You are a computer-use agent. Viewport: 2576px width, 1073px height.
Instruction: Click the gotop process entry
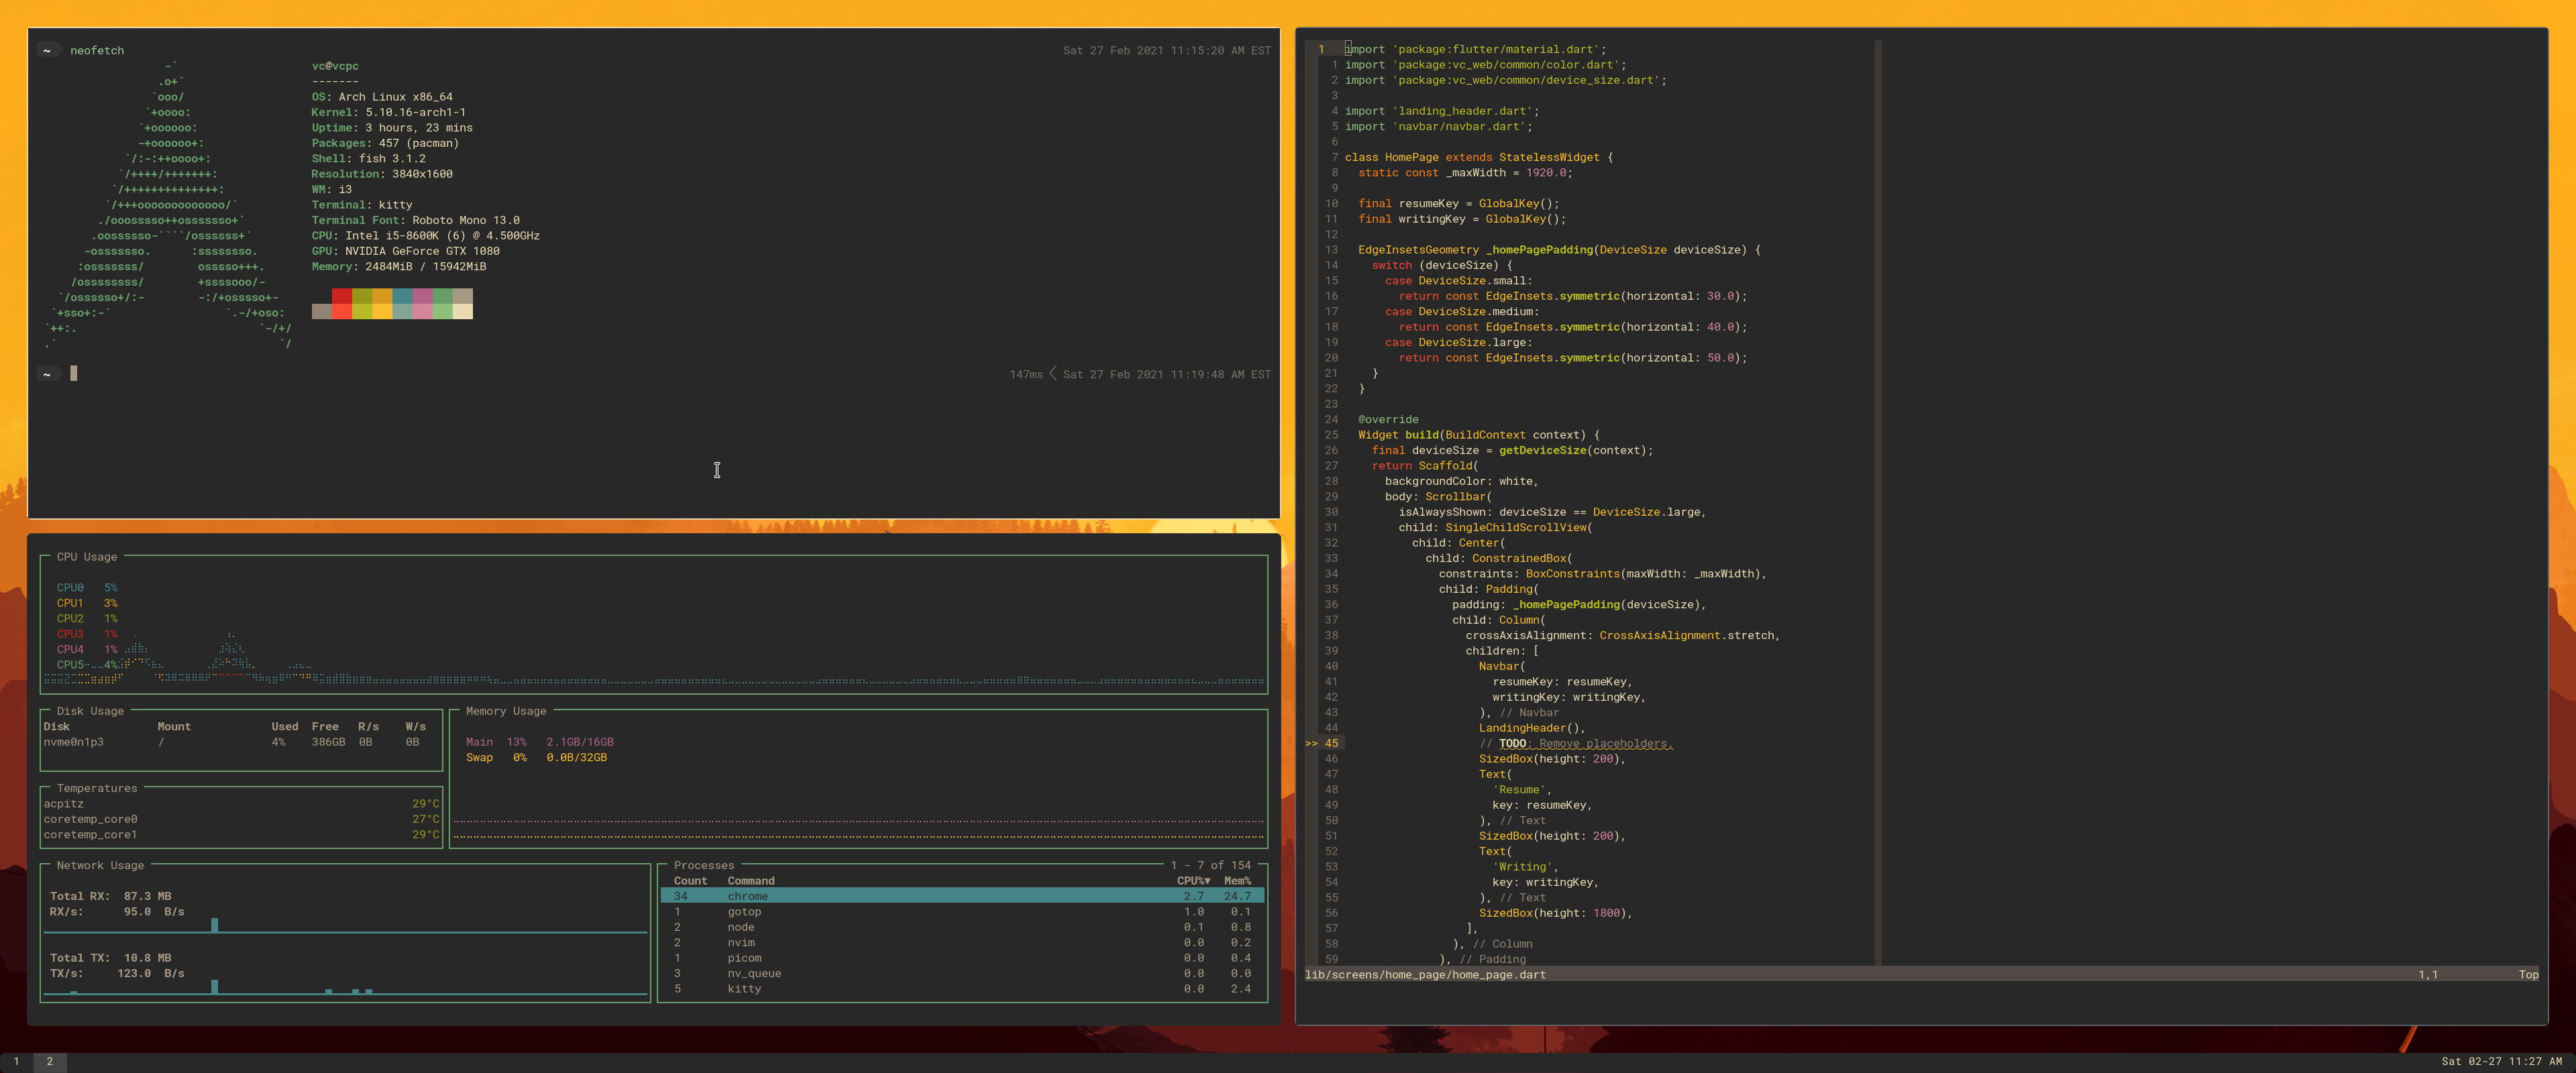pyautogui.click(x=744, y=911)
